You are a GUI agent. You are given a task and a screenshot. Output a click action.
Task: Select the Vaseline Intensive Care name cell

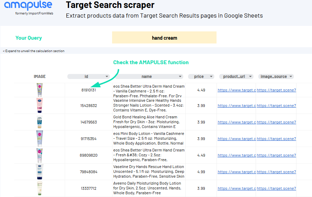click(149, 106)
